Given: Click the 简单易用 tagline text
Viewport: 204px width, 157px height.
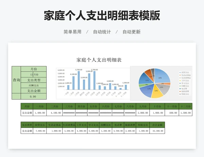Looking at the screenshot, I should 72,32.
